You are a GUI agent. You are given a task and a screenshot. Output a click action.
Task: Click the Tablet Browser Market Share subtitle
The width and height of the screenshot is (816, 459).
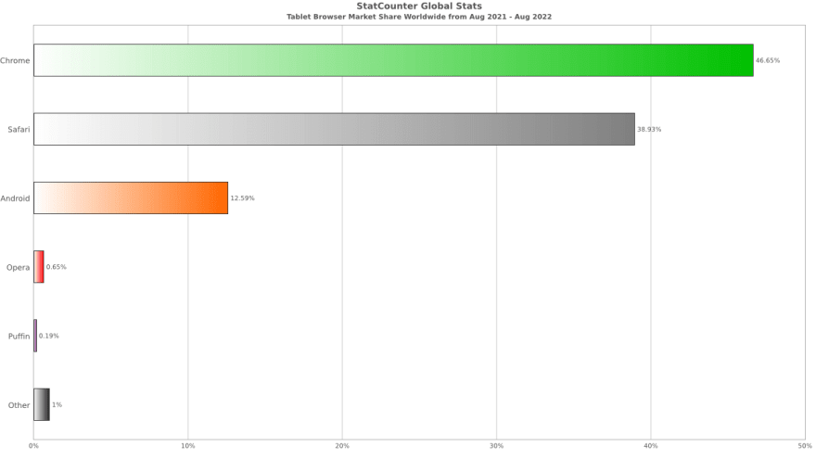pyautogui.click(x=419, y=17)
